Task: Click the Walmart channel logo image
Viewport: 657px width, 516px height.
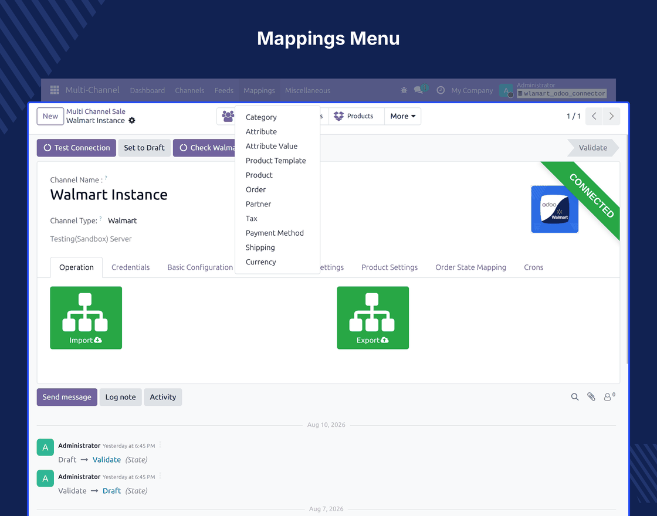Action: point(555,209)
